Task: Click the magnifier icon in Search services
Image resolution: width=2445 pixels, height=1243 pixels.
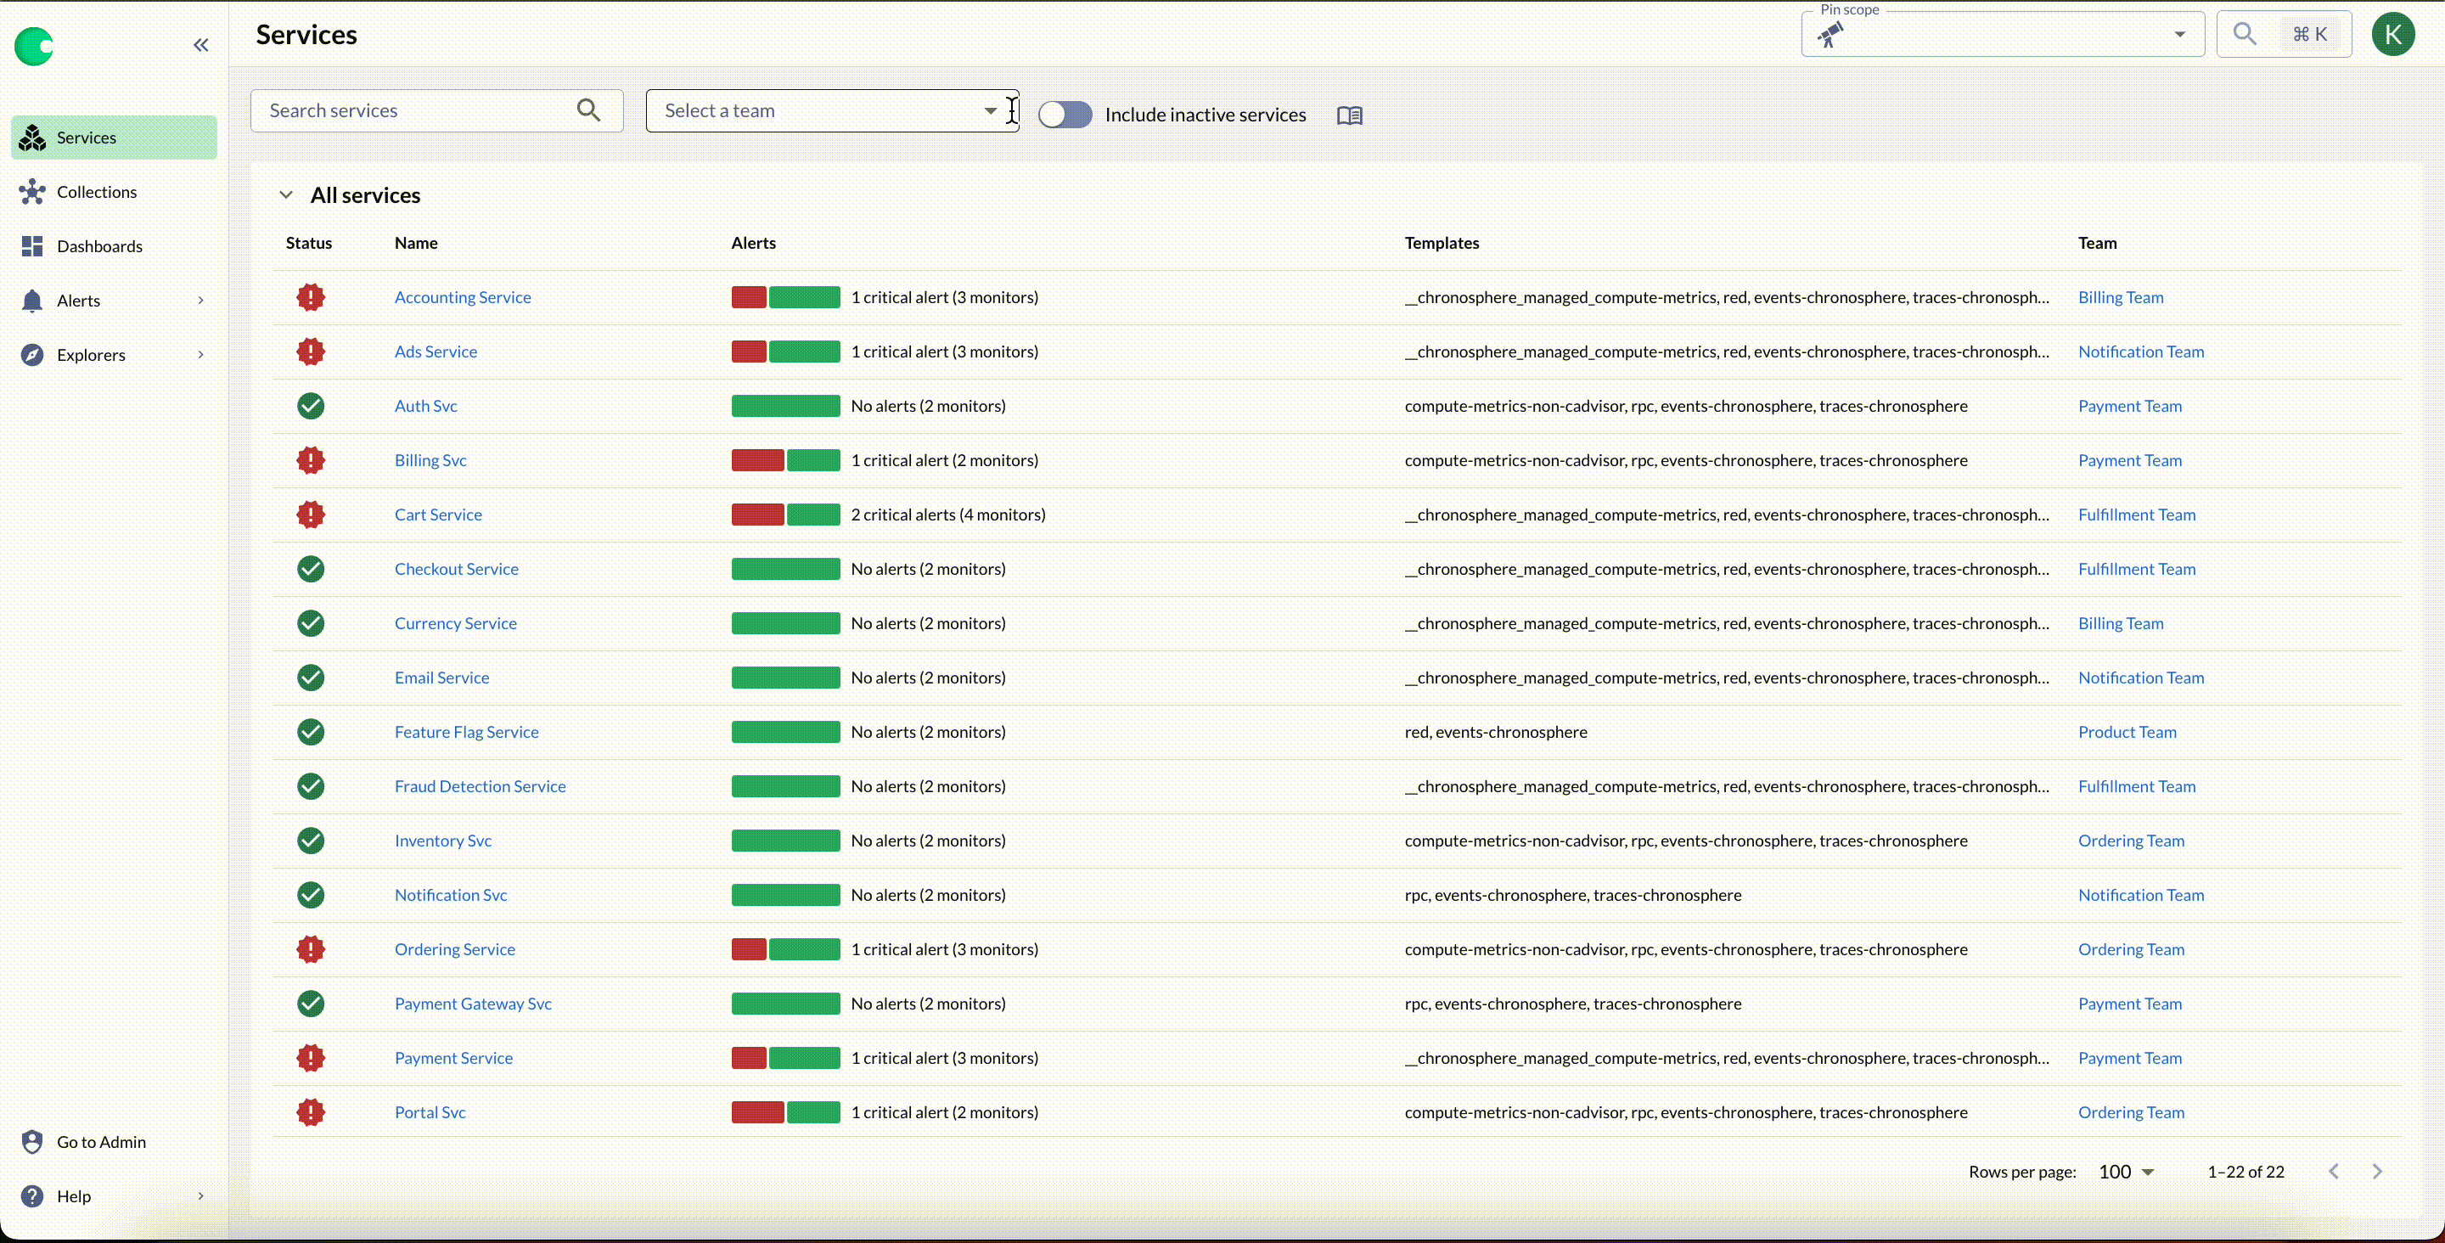Action: pos(588,111)
